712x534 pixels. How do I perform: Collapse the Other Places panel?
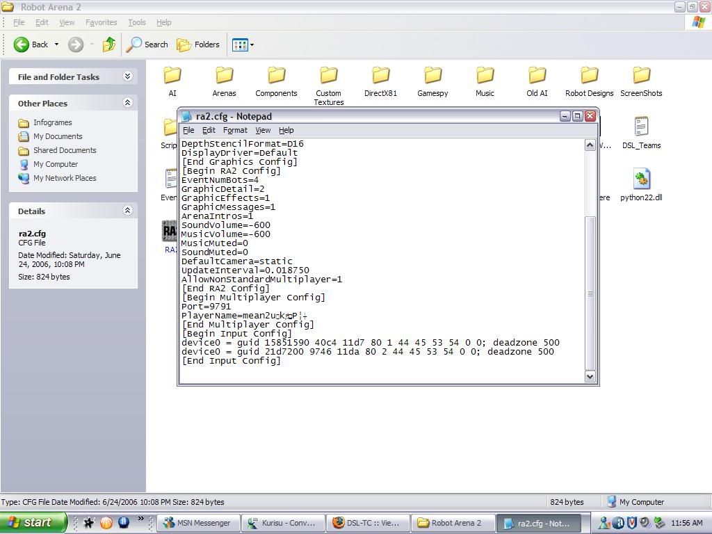tap(128, 103)
